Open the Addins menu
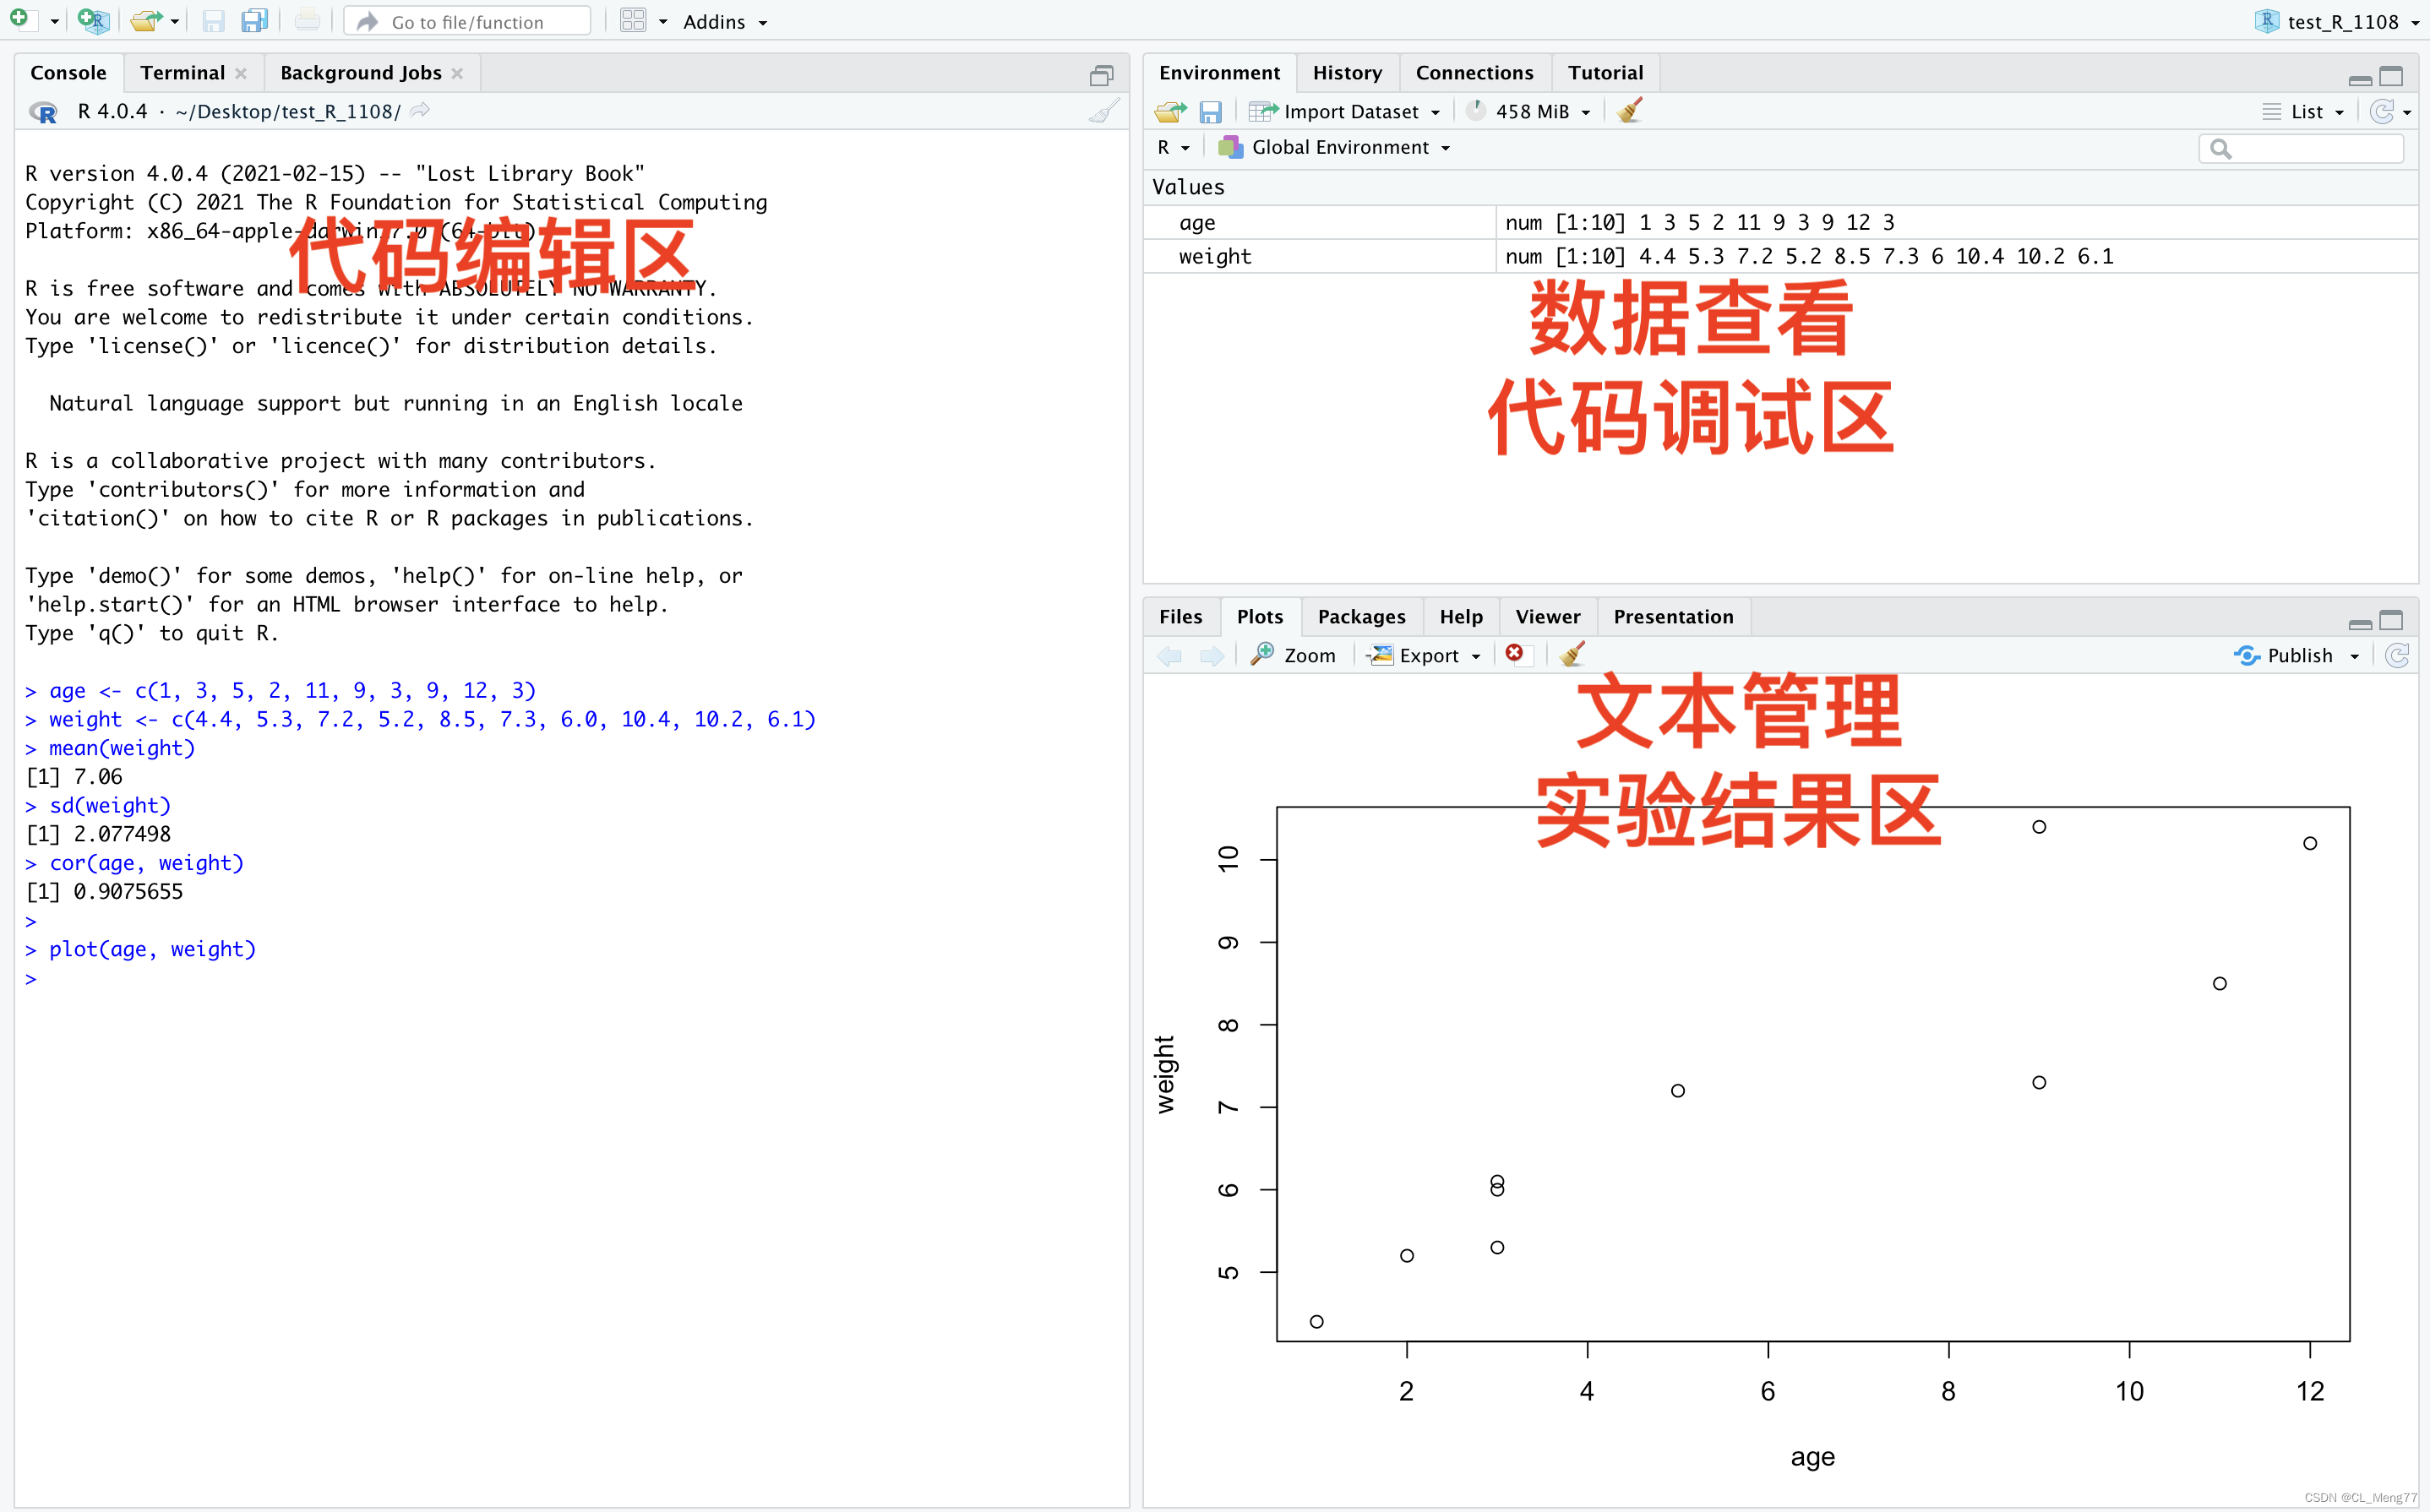The height and width of the screenshot is (1512, 2430). 726,21
